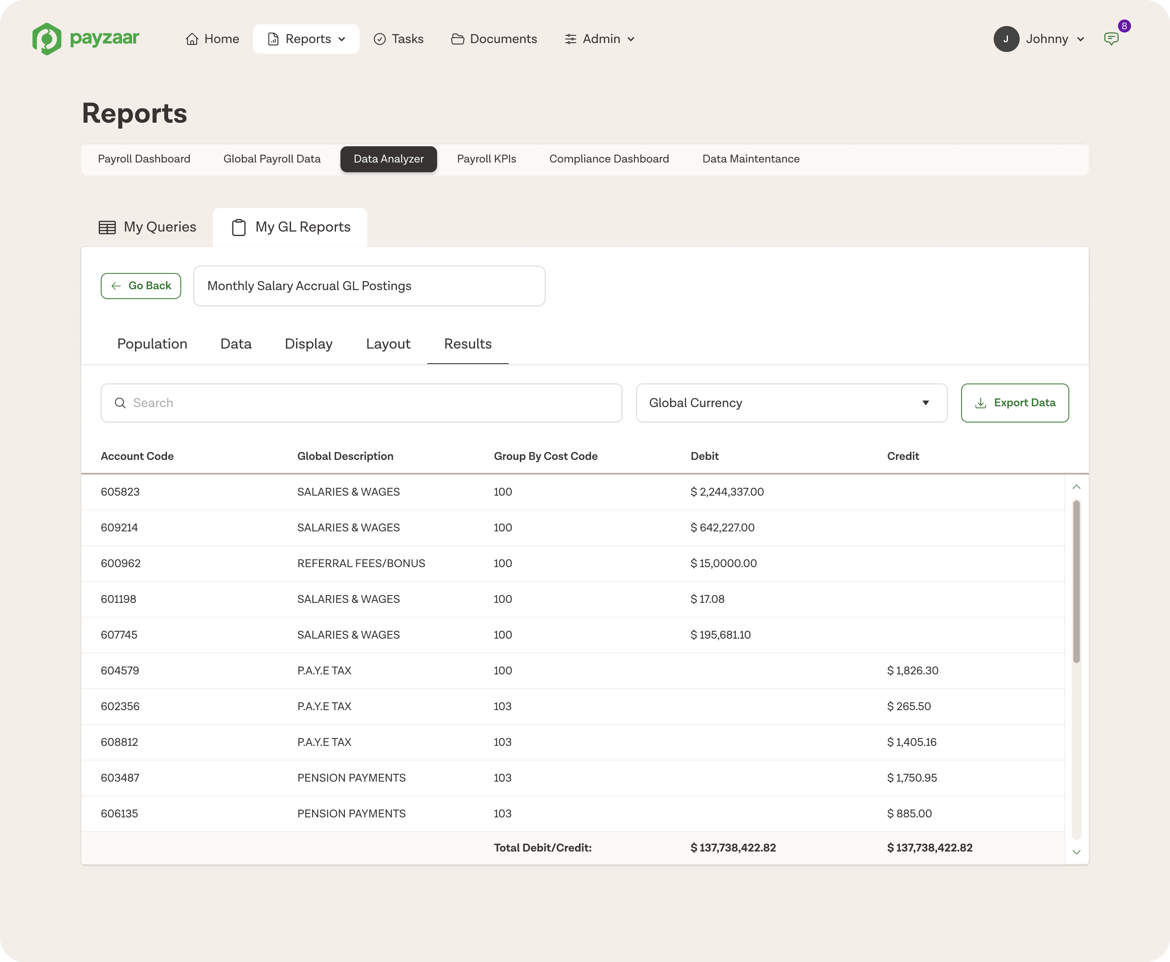The height and width of the screenshot is (962, 1170).
Task: Click the $ 17.08 debit value
Action: tap(707, 599)
